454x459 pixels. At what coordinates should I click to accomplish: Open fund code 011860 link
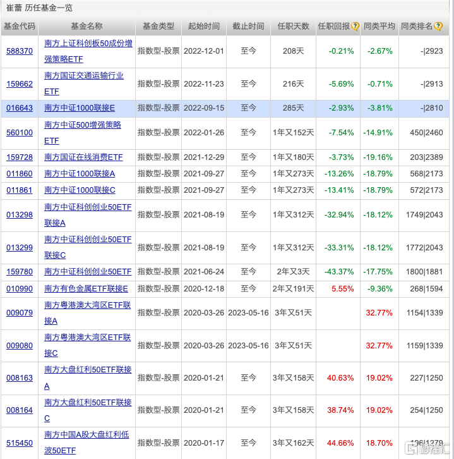pyautogui.click(x=20, y=174)
